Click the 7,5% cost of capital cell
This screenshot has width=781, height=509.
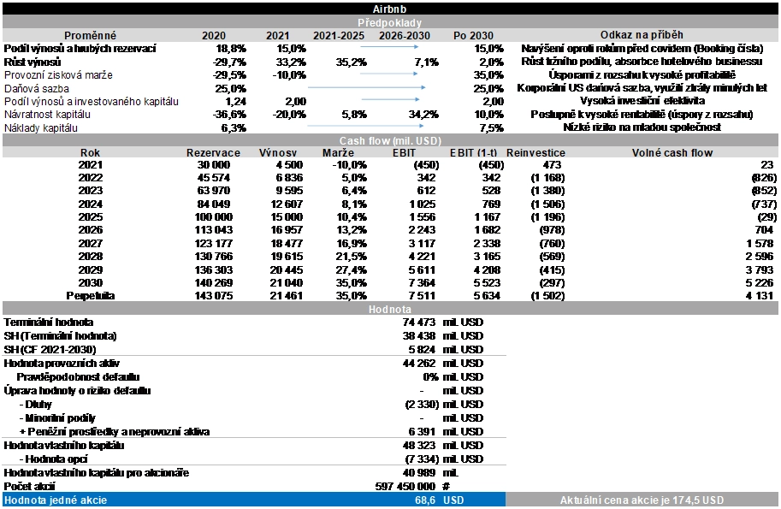(492, 128)
